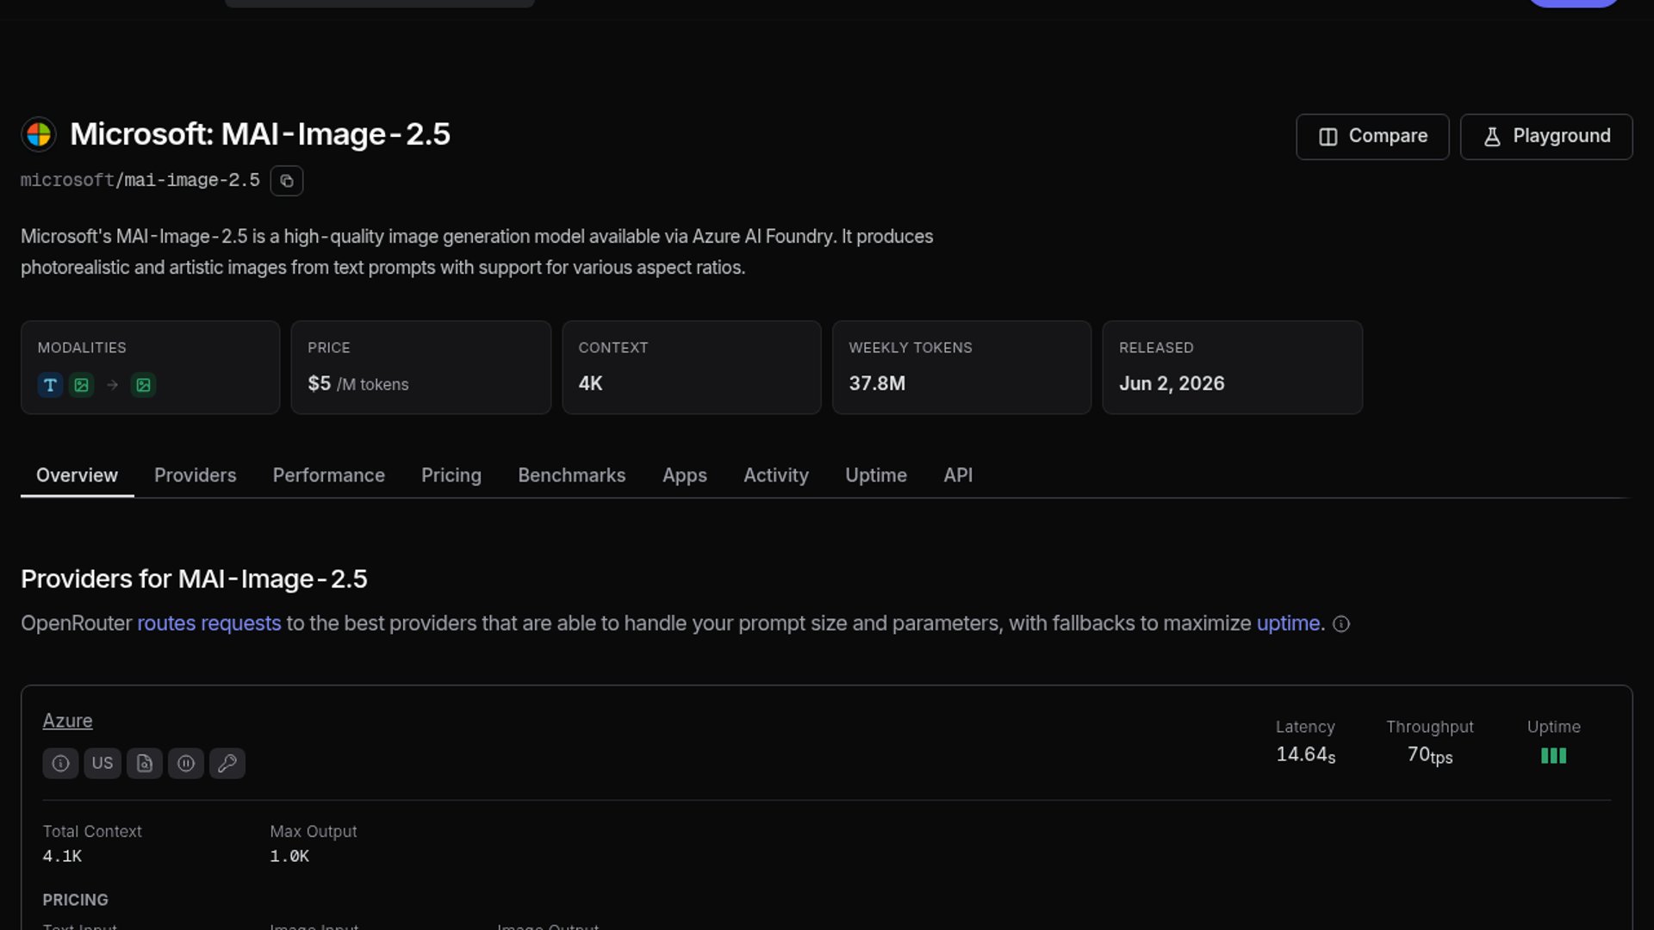Click the US region badge for Azure
The image size is (1654, 930).
click(103, 763)
